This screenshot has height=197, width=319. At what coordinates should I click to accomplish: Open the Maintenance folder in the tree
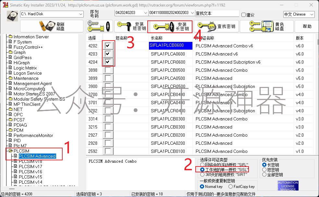(x=26, y=78)
